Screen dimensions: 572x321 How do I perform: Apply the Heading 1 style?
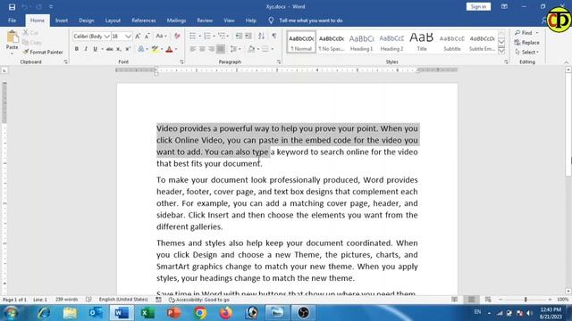pos(361,42)
